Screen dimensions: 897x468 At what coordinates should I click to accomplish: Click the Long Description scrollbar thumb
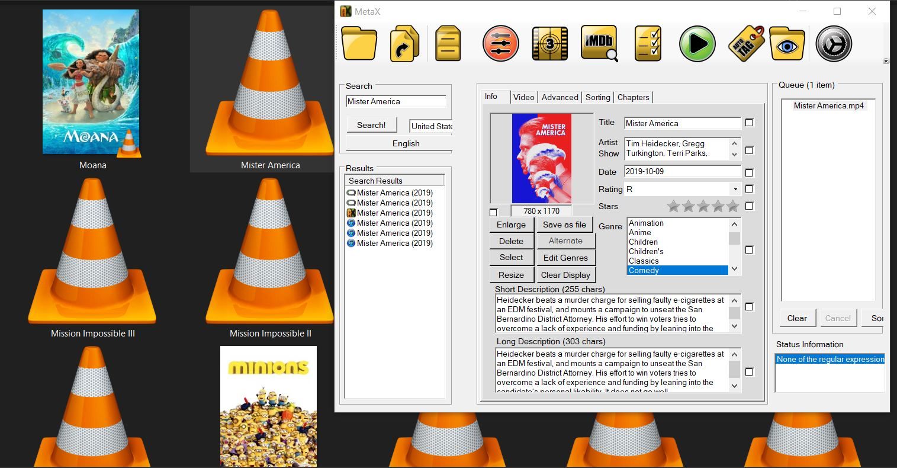point(735,369)
